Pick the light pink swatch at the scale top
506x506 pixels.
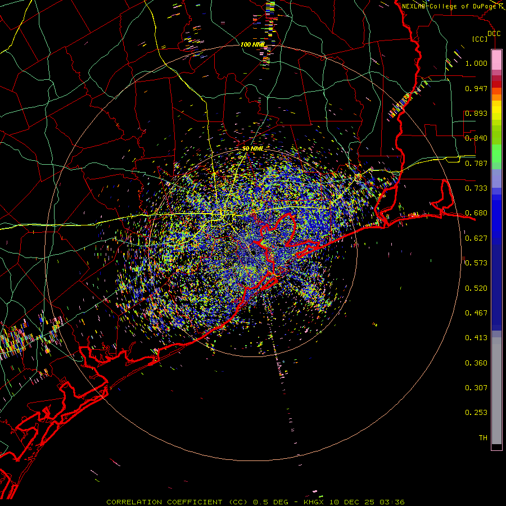496,60
